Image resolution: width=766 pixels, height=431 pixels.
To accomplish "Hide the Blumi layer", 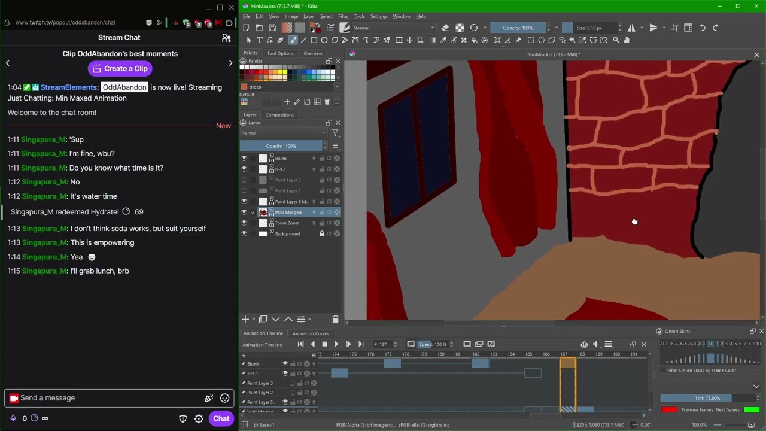I will 244,159.
